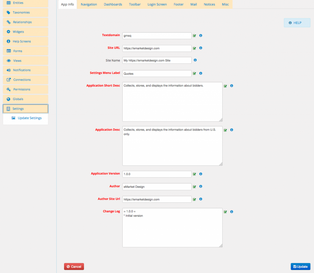Screen dimensions: 314x273
Task: Show info tooltip beside Author field
Action: 201,186
